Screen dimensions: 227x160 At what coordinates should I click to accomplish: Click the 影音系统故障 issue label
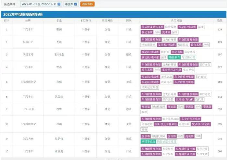[171, 119]
